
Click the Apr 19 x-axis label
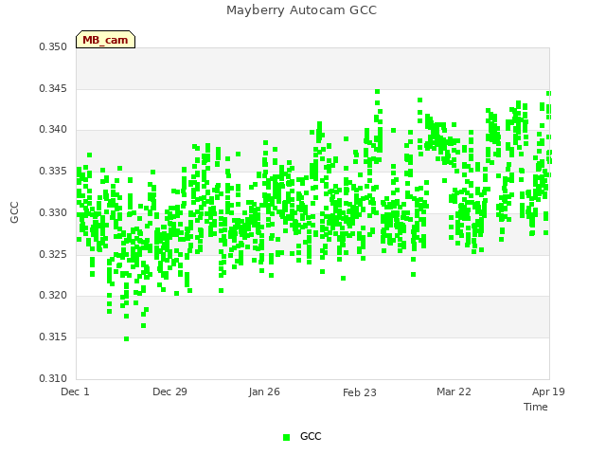pos(548,391)
